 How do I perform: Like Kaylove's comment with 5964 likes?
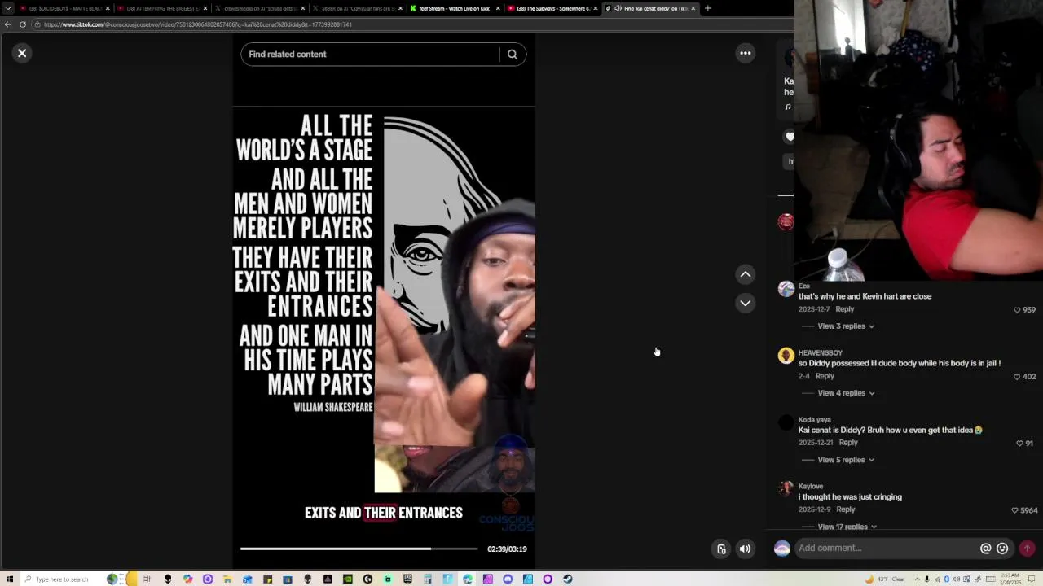pyautogui.click(x=1014, y=510)
